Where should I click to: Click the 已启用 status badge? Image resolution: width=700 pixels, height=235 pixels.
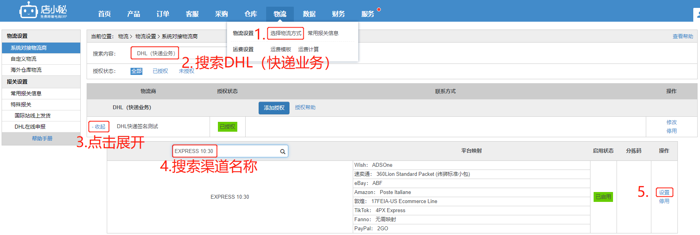tap(604, 197)
